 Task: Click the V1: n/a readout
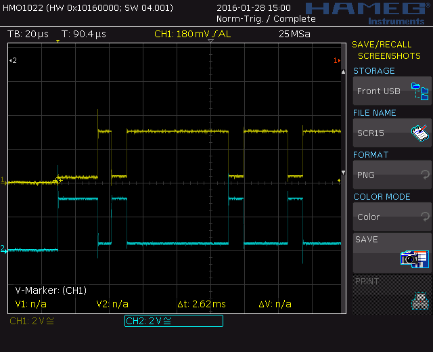pos(31,304)
